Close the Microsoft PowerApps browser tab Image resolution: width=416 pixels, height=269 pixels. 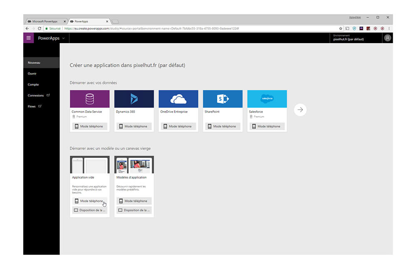tap(64, 22)
